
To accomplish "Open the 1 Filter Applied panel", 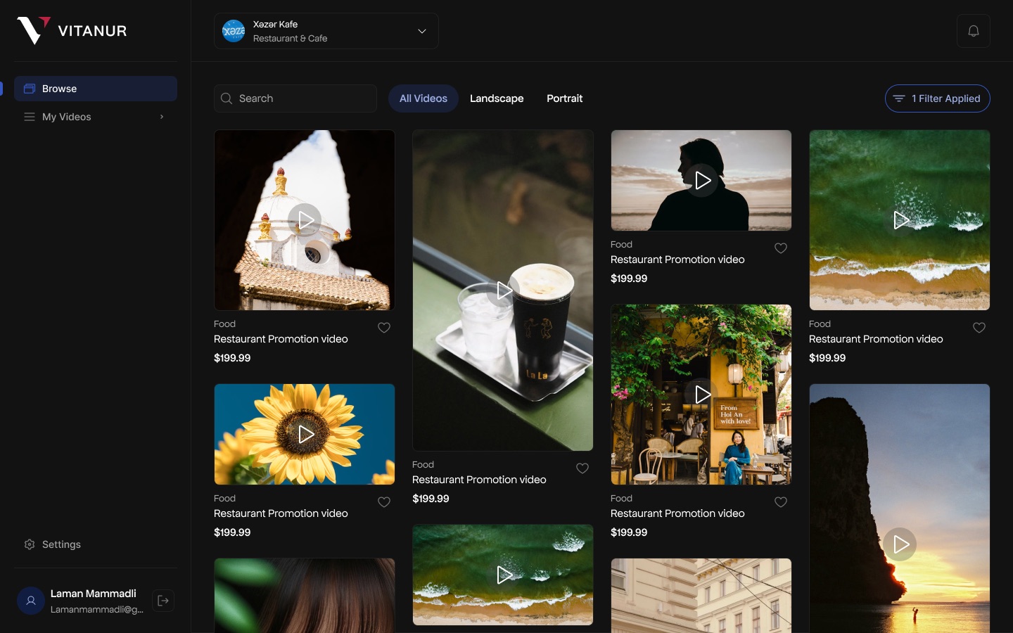I will point(938,98).
